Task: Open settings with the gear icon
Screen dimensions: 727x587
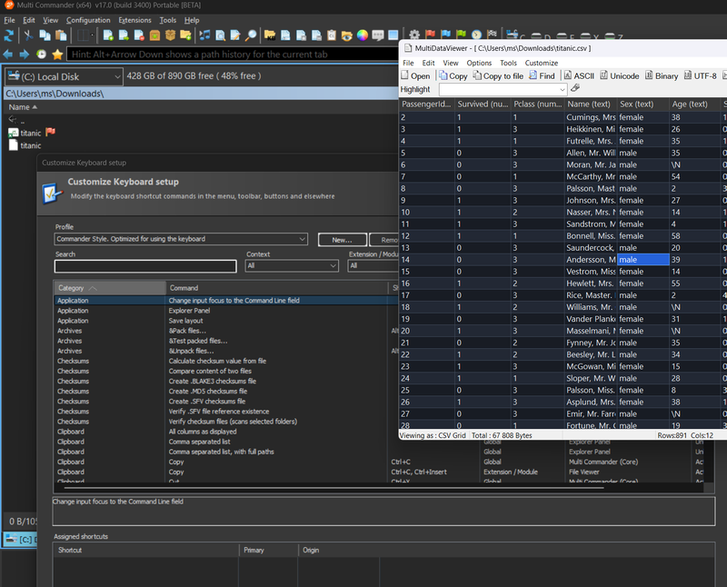Action: tap(414, 35)
